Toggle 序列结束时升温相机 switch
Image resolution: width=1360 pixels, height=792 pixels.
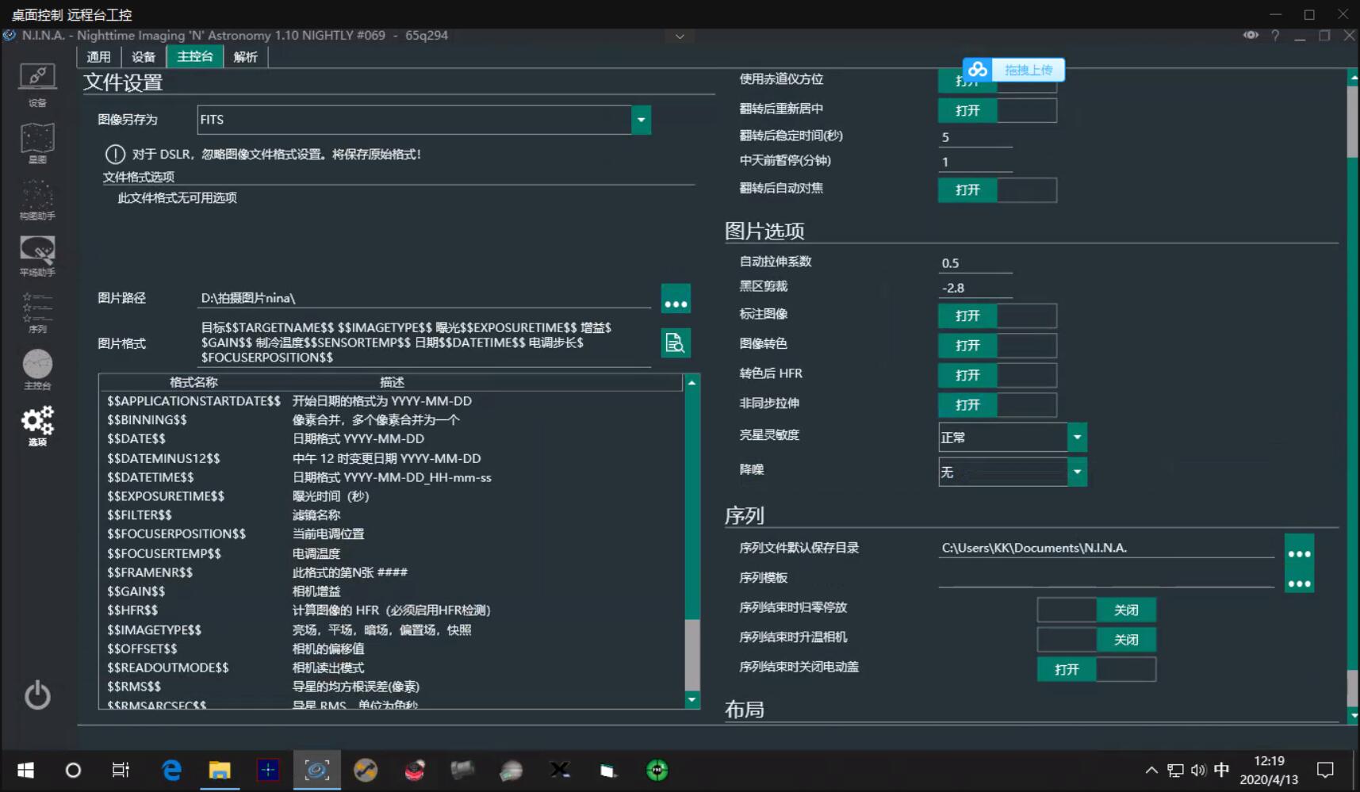(1097, 640)
